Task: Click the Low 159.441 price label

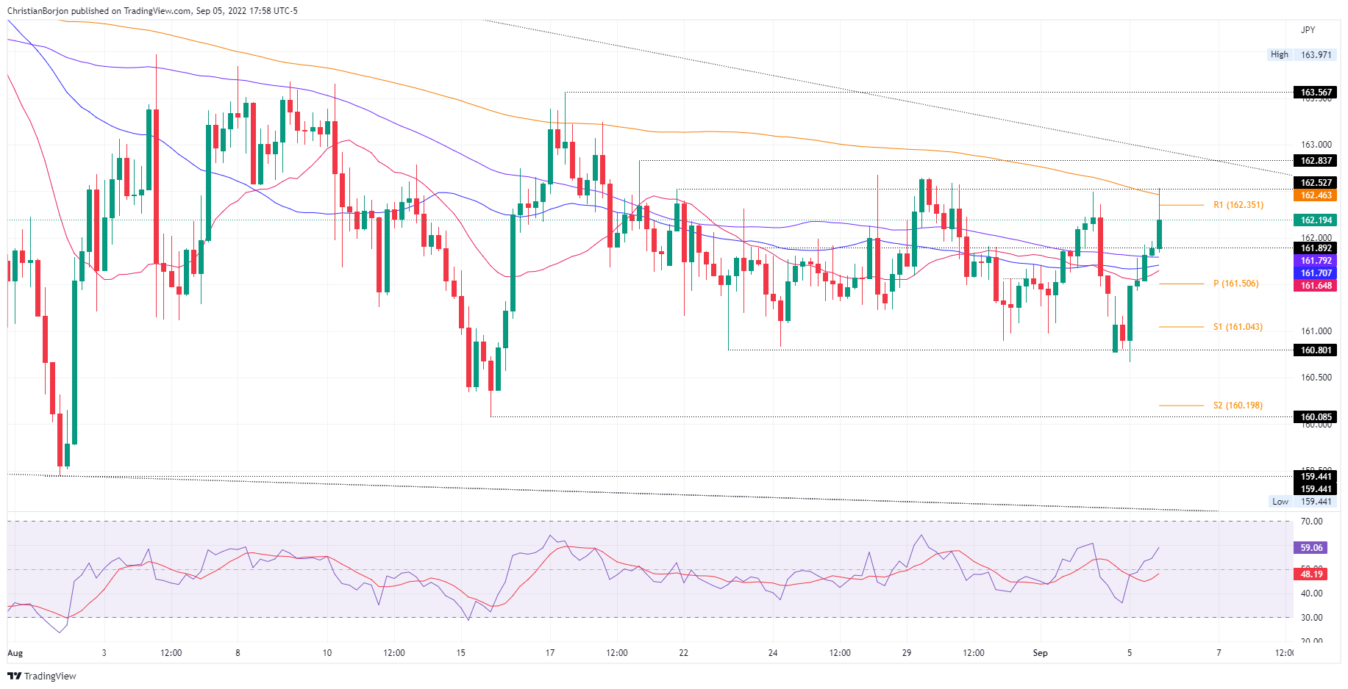Action: [1302, 502]
